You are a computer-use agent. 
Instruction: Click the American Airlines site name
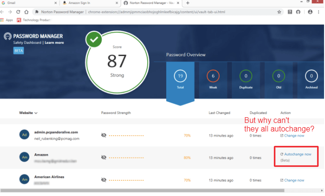click(49, 177)
